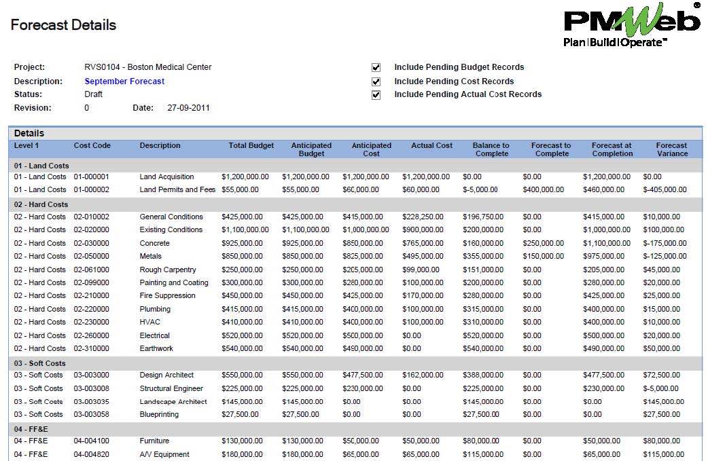Screen dimensions: 708x461
Task: Click Forecast to Complete value for Metals
Action: (x=543, y=257)
